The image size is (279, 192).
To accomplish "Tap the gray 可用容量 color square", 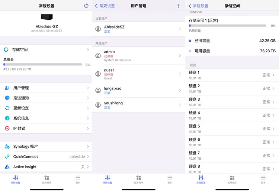I will (190, 51).
